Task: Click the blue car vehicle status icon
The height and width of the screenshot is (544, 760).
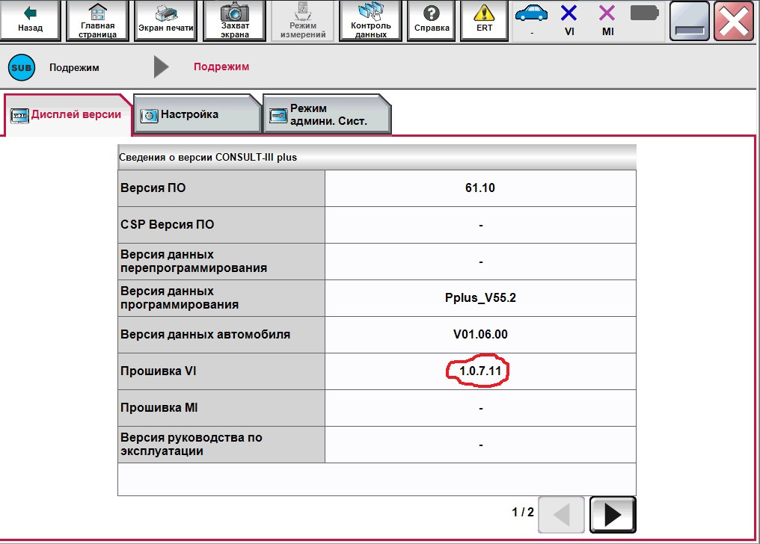Action: point(532,14)
